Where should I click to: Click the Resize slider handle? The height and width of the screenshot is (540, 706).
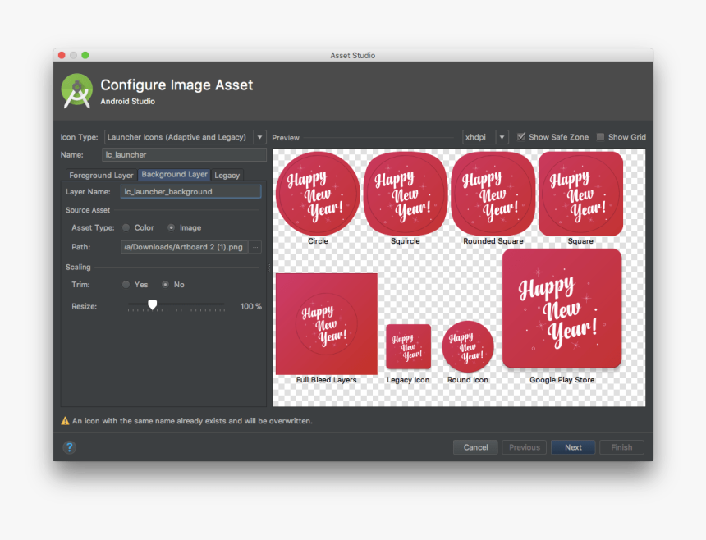[x=152, y=305]
